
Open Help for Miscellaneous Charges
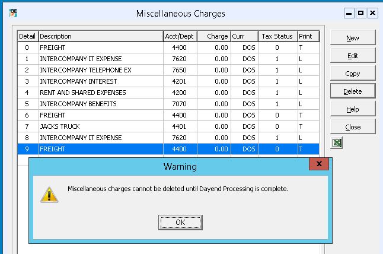353,109
